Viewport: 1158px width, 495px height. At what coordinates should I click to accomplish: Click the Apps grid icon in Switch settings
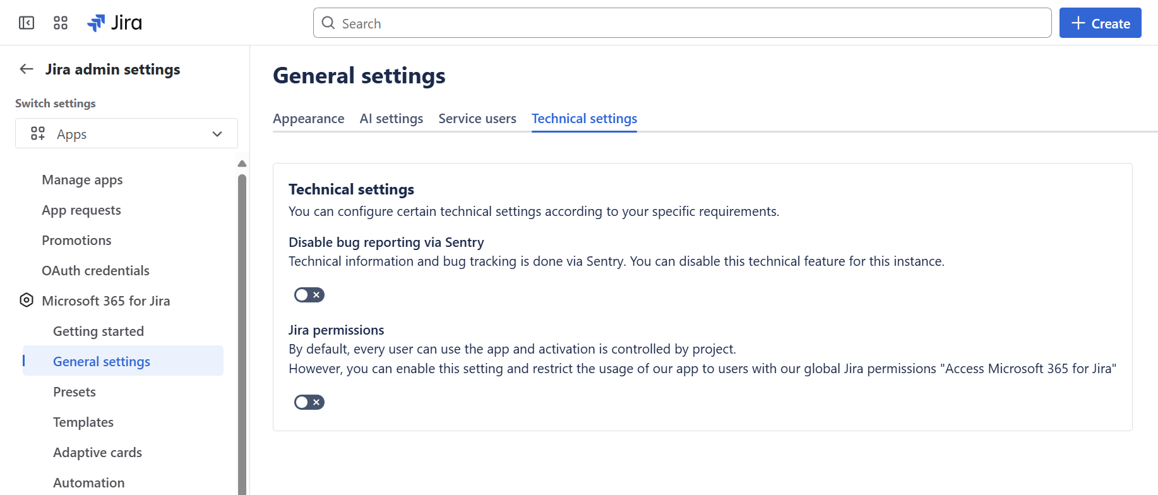[38, 134]
